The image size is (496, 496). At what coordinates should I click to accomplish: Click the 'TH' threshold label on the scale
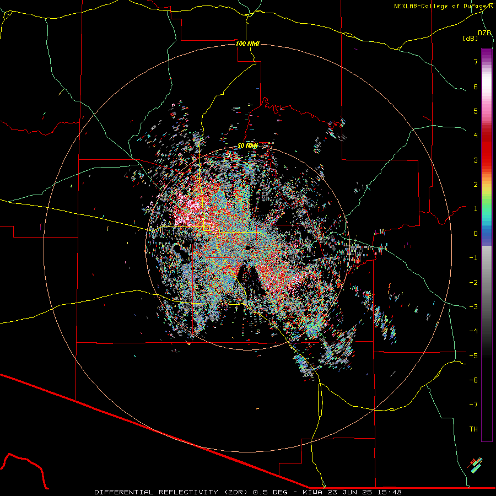click(473, 429)
